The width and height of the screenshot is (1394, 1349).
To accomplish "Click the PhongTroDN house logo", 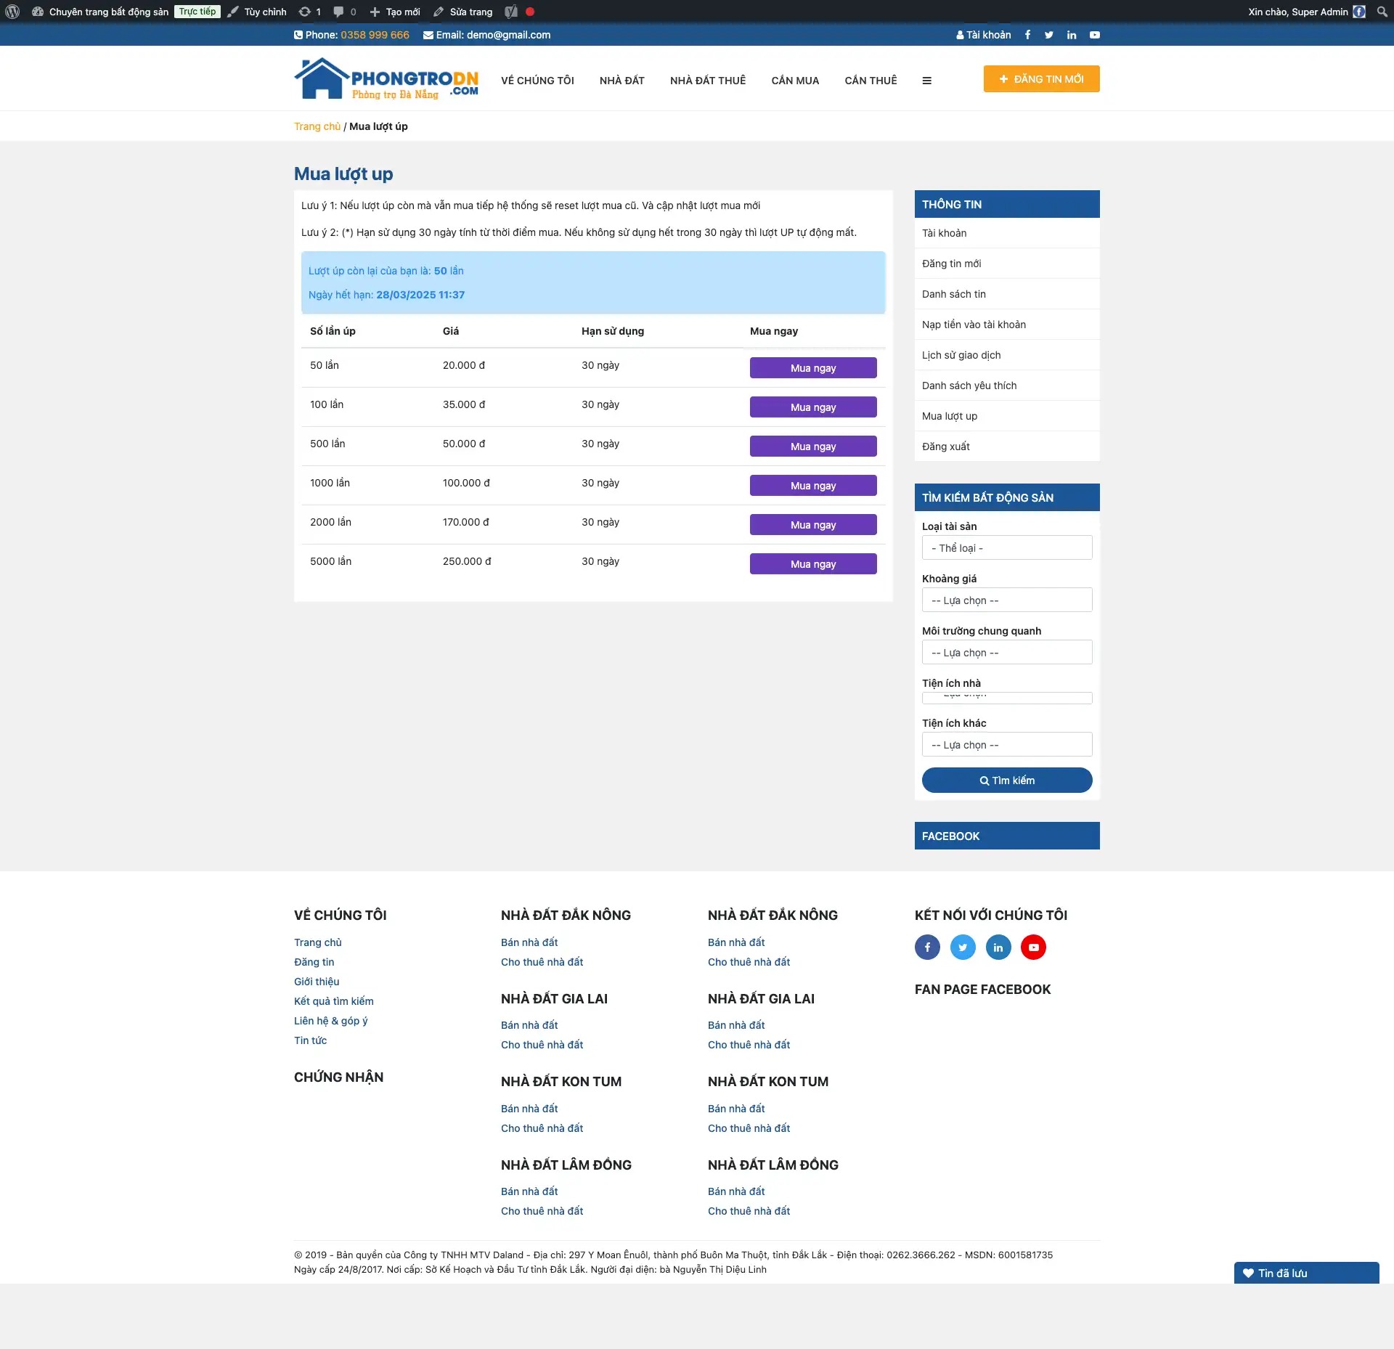I will (x=386, y=78).
